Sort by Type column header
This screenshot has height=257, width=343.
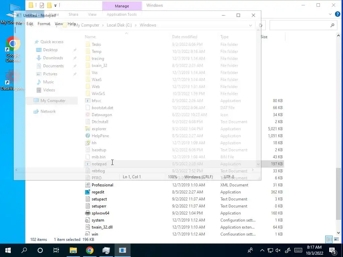point(224,37)
